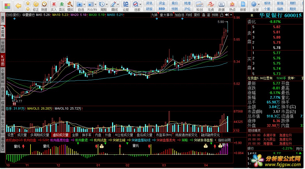
Task: Open 设置 settings for indicator panel
Action: 10,135
